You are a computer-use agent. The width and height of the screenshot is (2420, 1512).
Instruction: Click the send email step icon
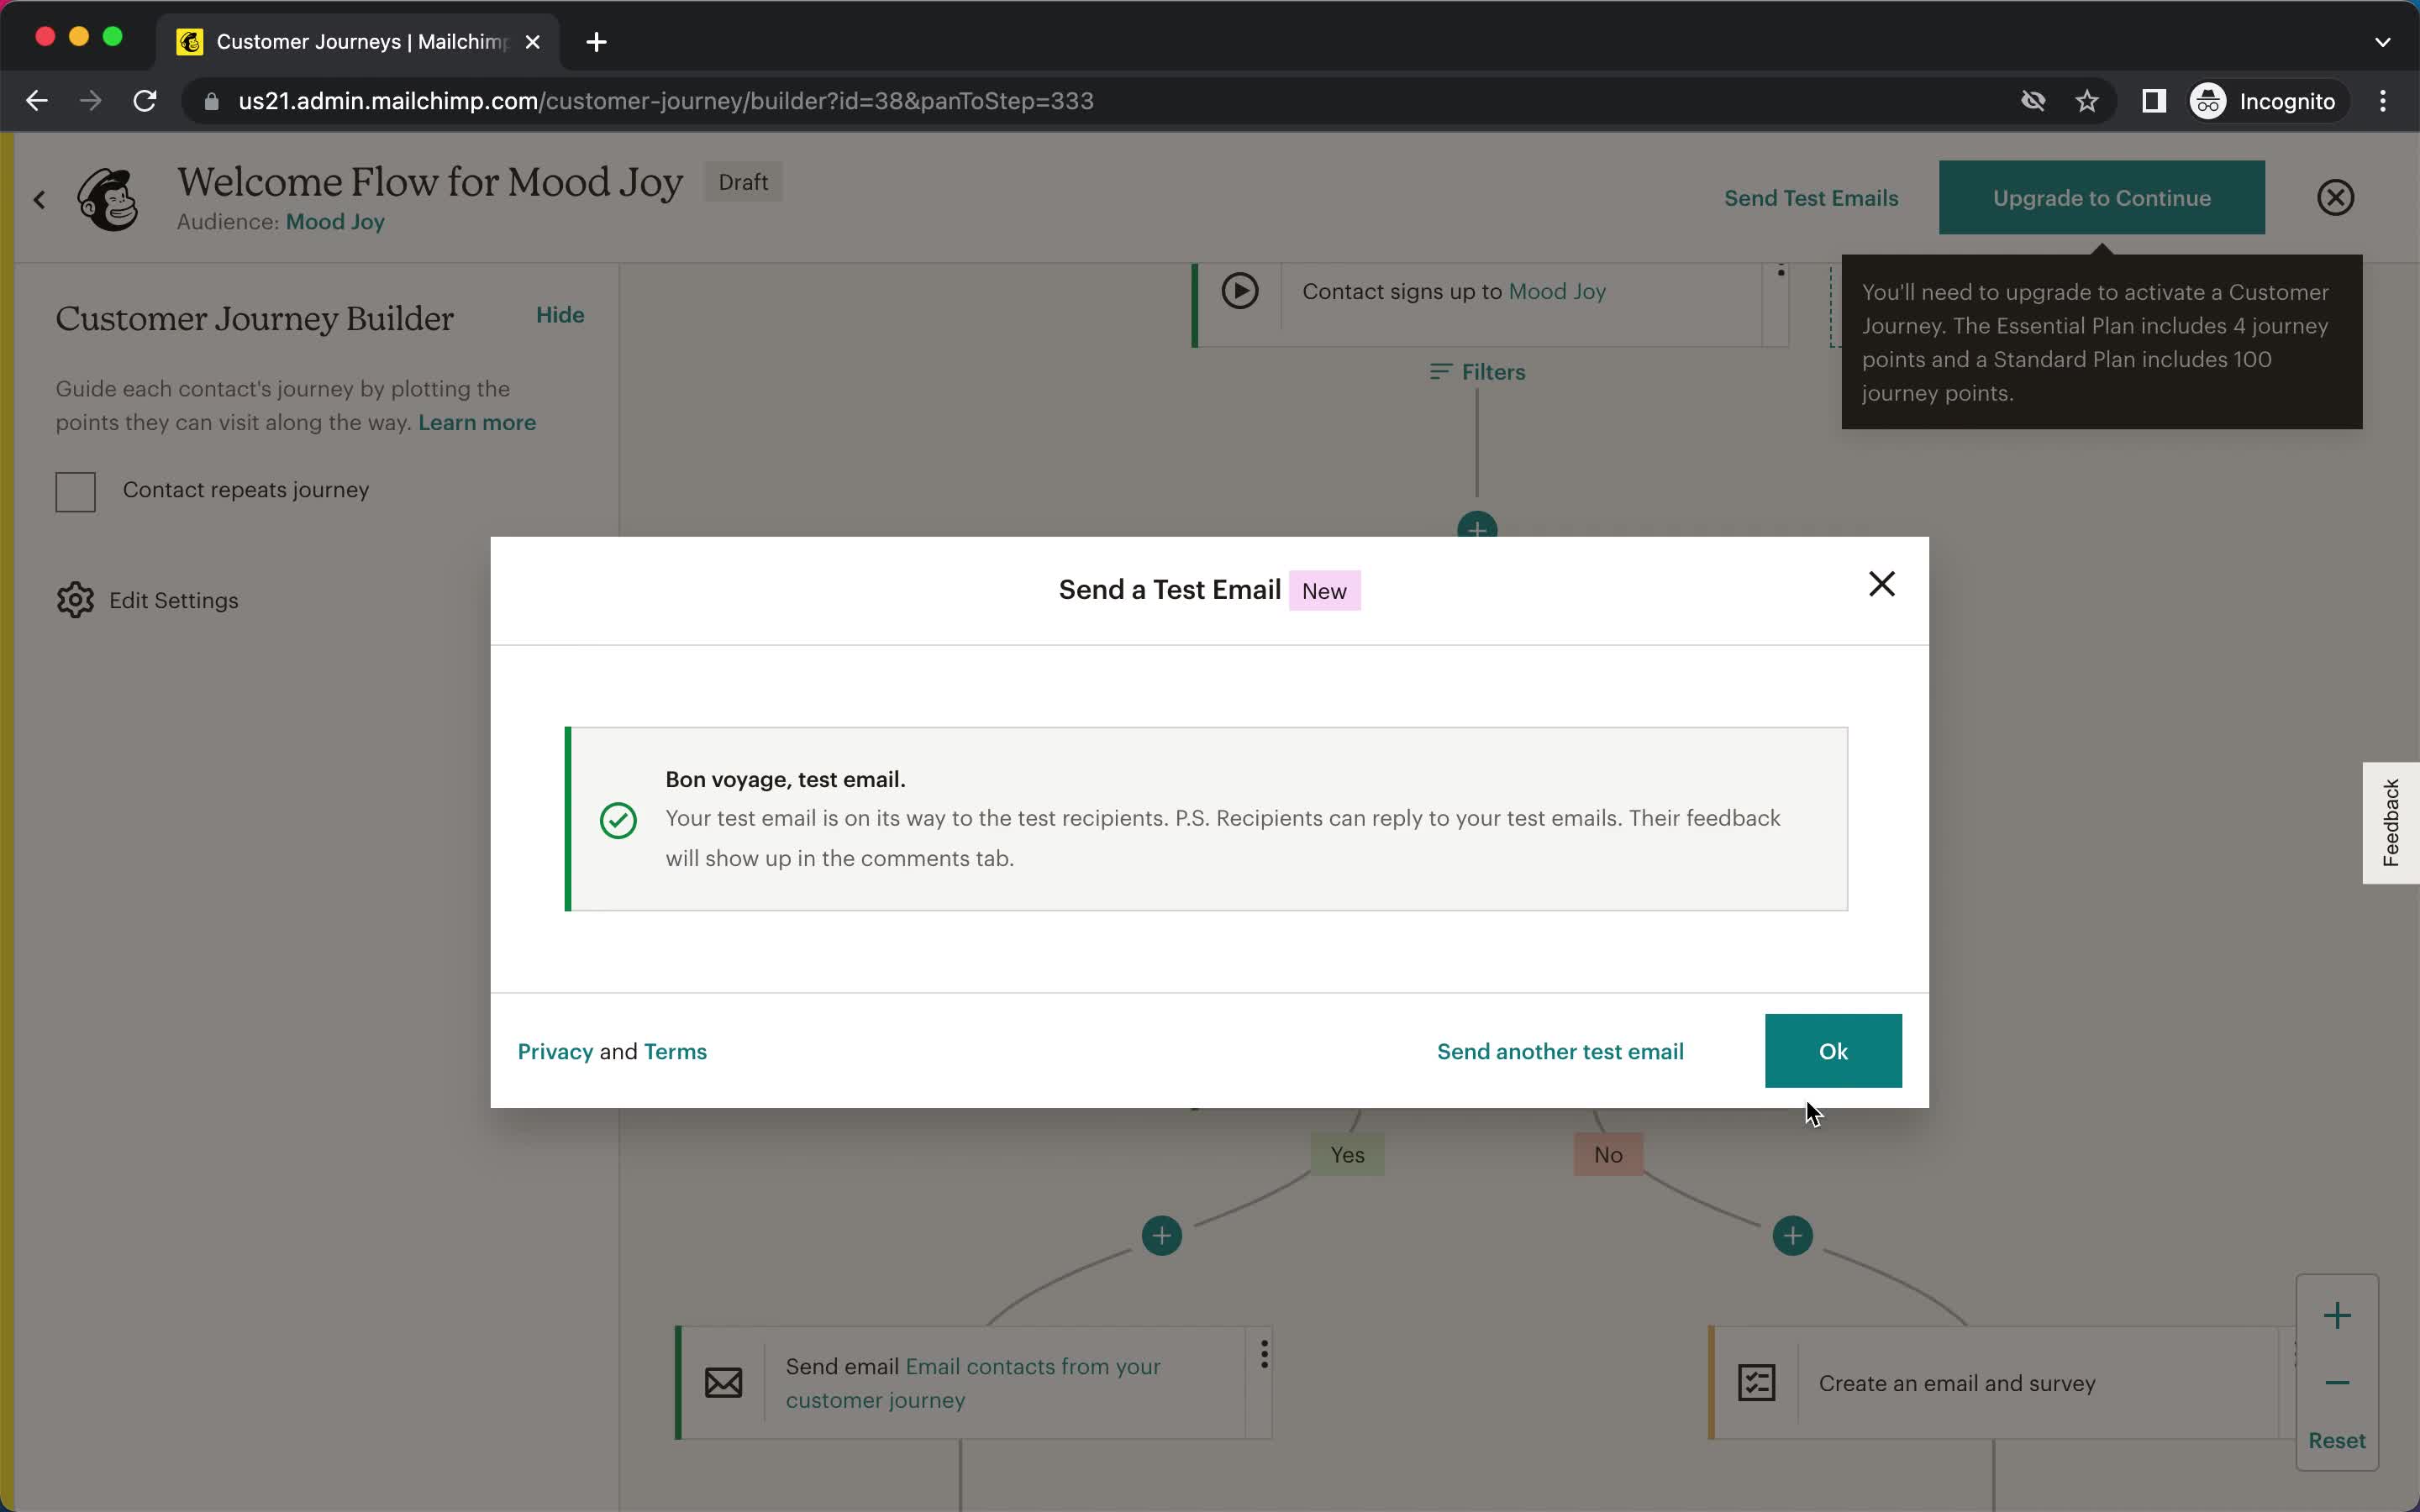[723, 1381]
